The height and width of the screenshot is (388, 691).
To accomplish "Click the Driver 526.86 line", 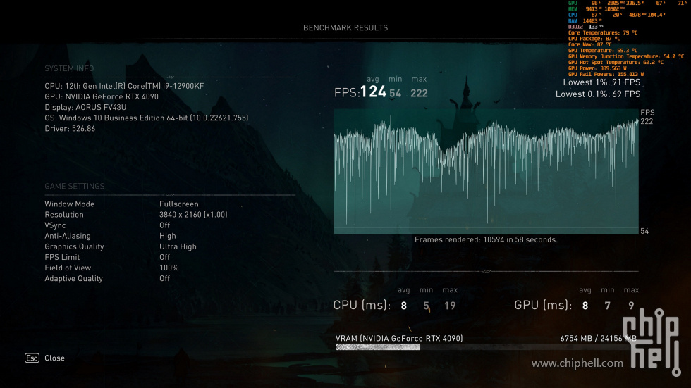I will click(x=70, y=128).
